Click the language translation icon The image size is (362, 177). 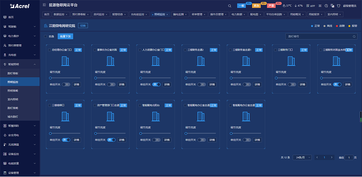pyautogui.click(x=332, y=6)
